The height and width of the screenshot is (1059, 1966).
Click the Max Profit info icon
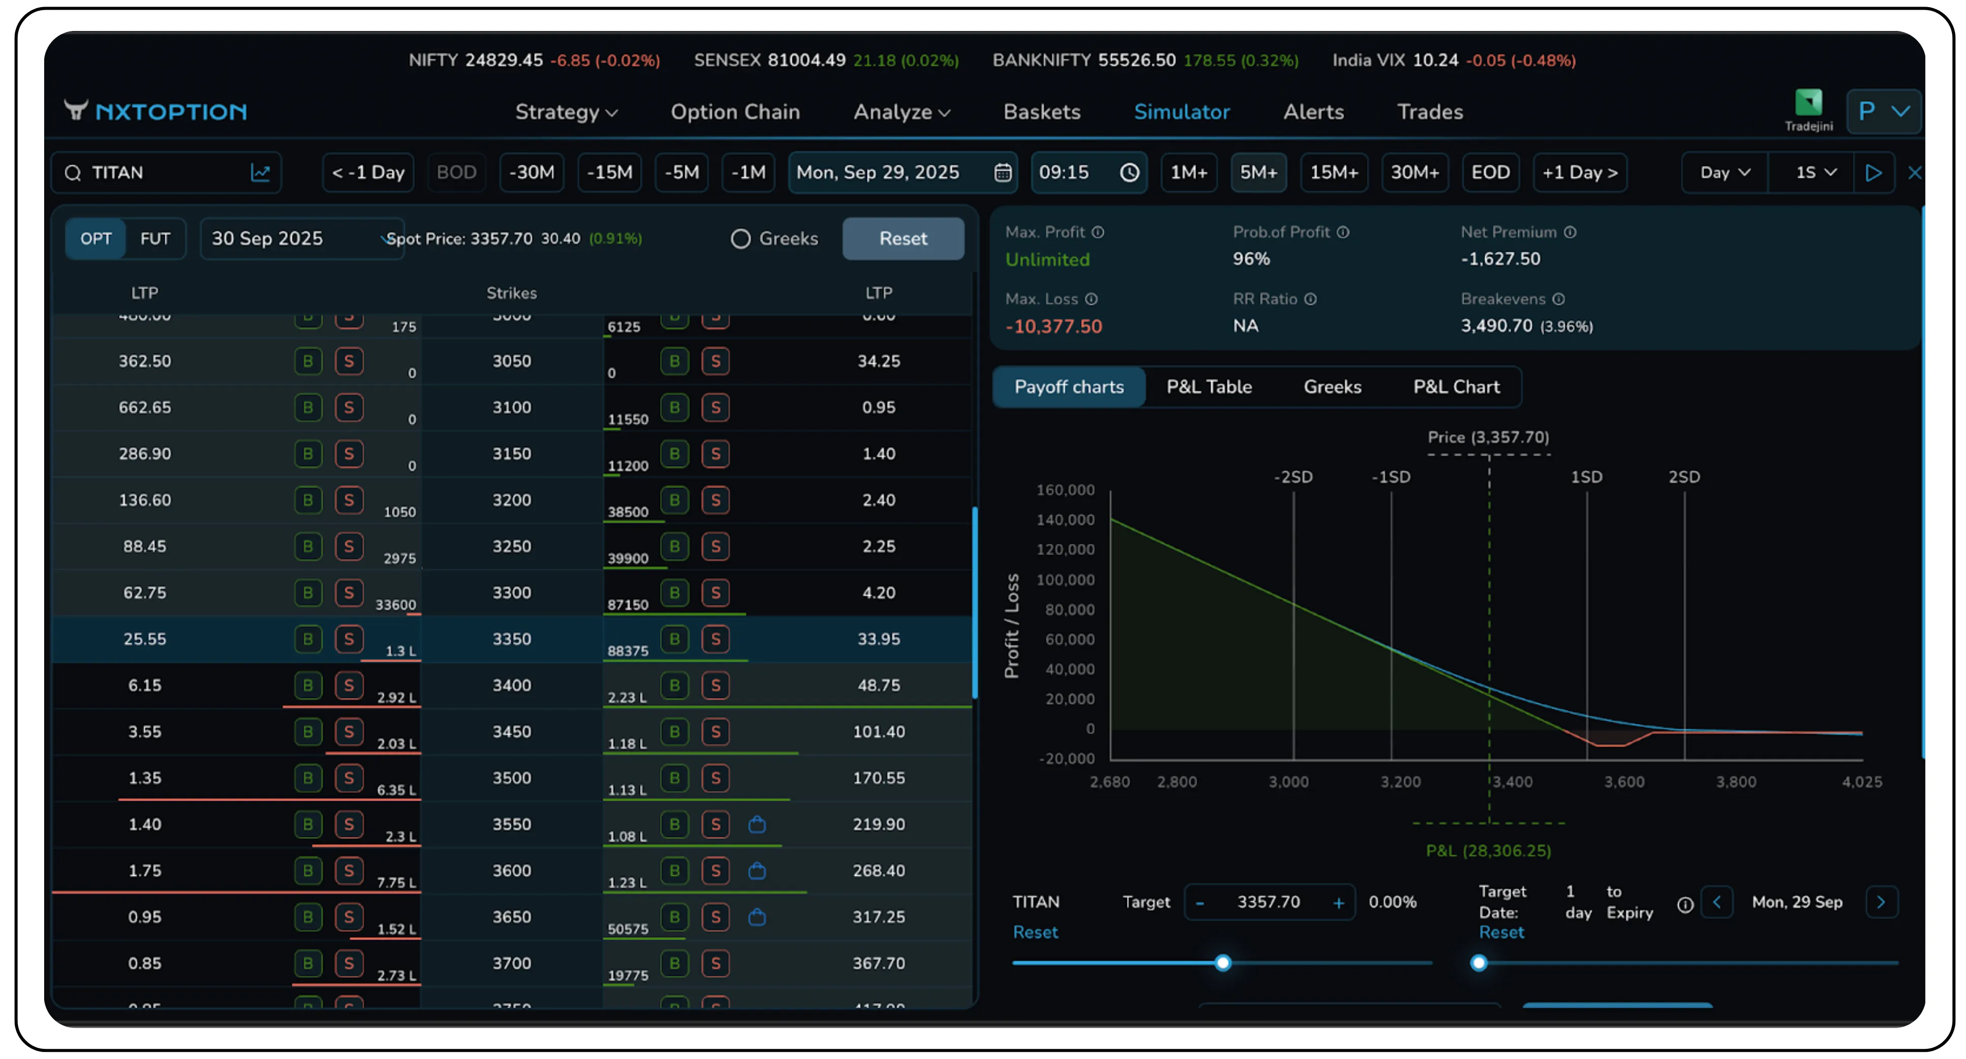(x=1097, y=232)
